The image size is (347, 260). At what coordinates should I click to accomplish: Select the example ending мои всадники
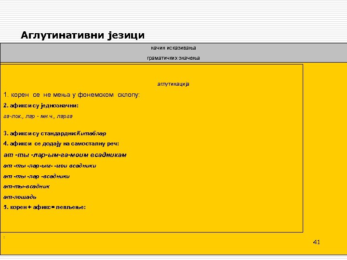[x=50, y=166]
